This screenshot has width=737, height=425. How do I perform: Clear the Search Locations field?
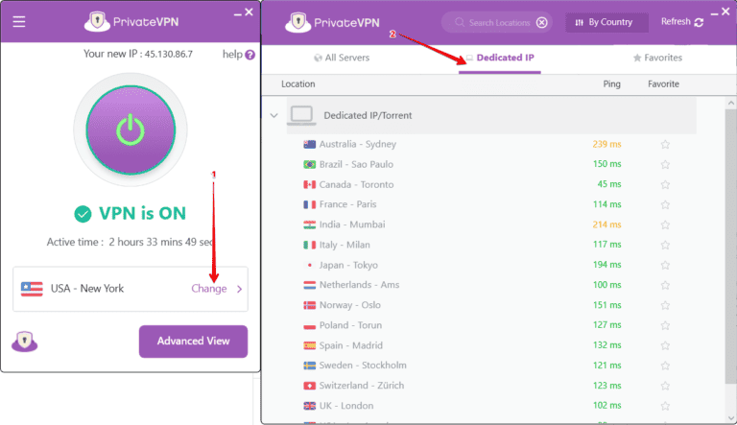(x=542, y=22)
